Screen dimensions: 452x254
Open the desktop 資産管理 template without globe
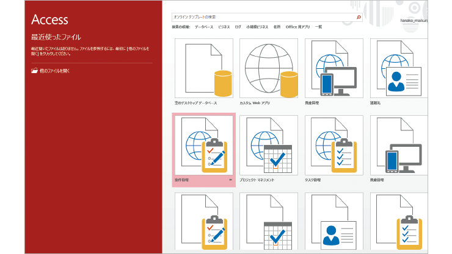tap(399, 145)
